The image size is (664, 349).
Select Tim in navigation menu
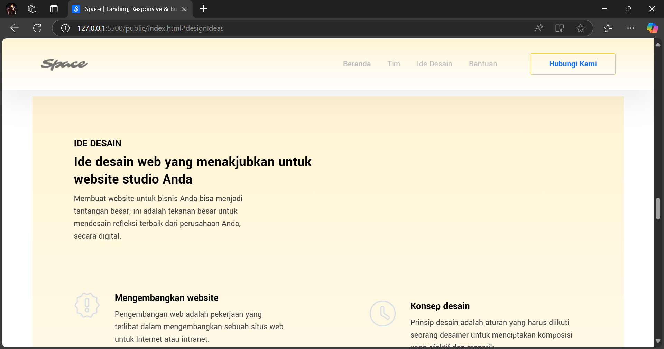(394, 64)
